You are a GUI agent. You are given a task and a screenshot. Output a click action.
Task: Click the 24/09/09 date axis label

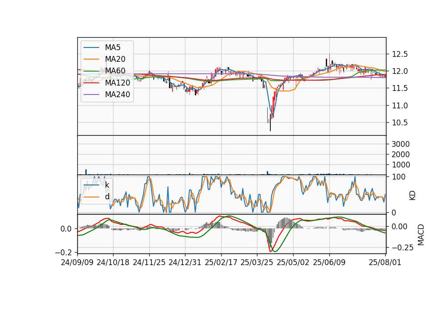click(x=77, y=262)
